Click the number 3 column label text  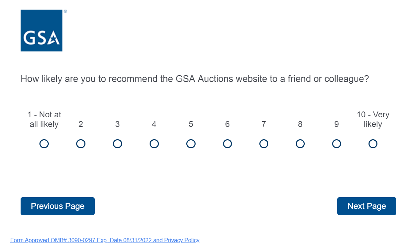point(117,124)
